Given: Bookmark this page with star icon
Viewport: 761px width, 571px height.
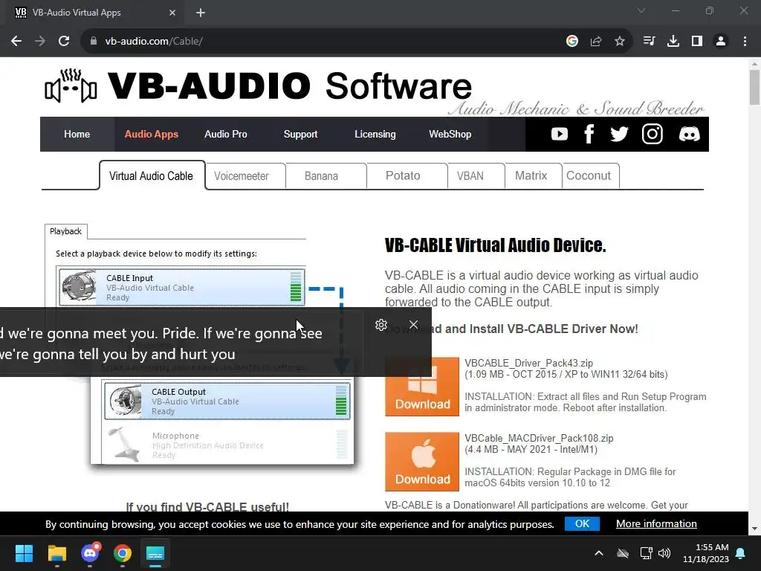Looking at the screenshot, I should (620, 42).
